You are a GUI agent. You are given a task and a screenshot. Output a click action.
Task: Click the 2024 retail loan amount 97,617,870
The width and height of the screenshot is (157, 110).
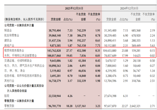110,106
